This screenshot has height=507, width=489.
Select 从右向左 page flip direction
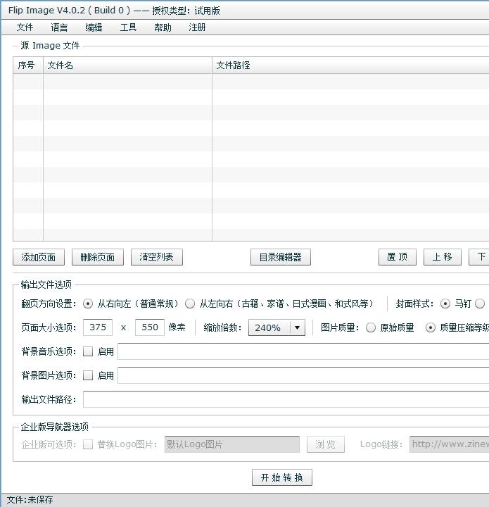(x=88, y=304)
